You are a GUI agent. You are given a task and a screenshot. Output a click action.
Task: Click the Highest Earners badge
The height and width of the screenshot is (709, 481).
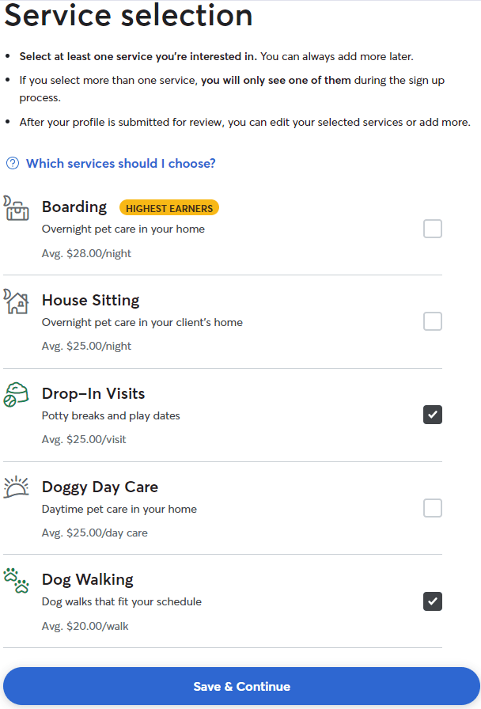pyautogui.click(x=169, y=208)
